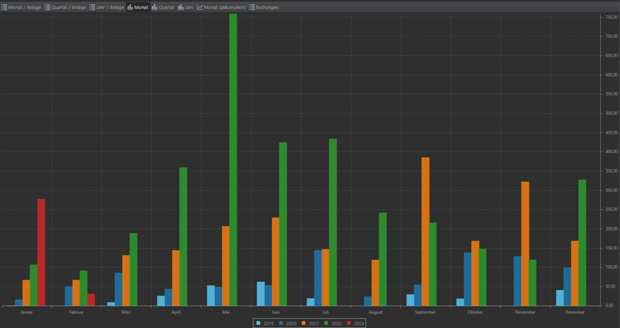Screen dimensions: 620x328
Task: Click the line chart icon for Monat (akkumuliert)
Action: click(x=200, y=7)
